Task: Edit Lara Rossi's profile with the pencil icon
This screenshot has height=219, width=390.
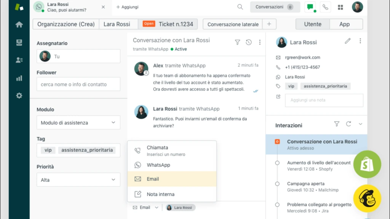Action: [347, 42]
